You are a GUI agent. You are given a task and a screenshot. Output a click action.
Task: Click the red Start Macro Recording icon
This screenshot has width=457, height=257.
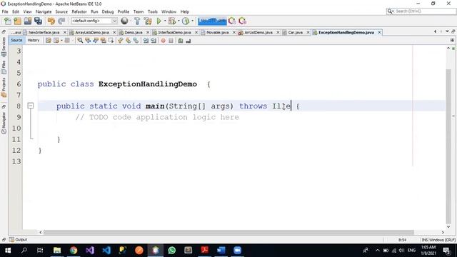[164, 41]
